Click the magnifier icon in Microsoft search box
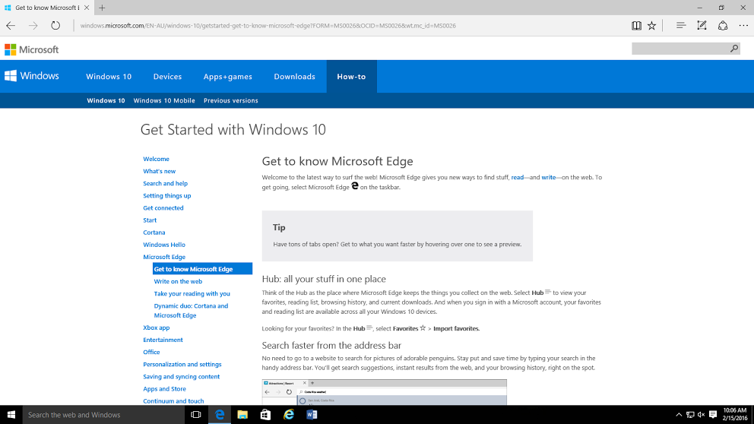754x424 pixels. point(733,49)
